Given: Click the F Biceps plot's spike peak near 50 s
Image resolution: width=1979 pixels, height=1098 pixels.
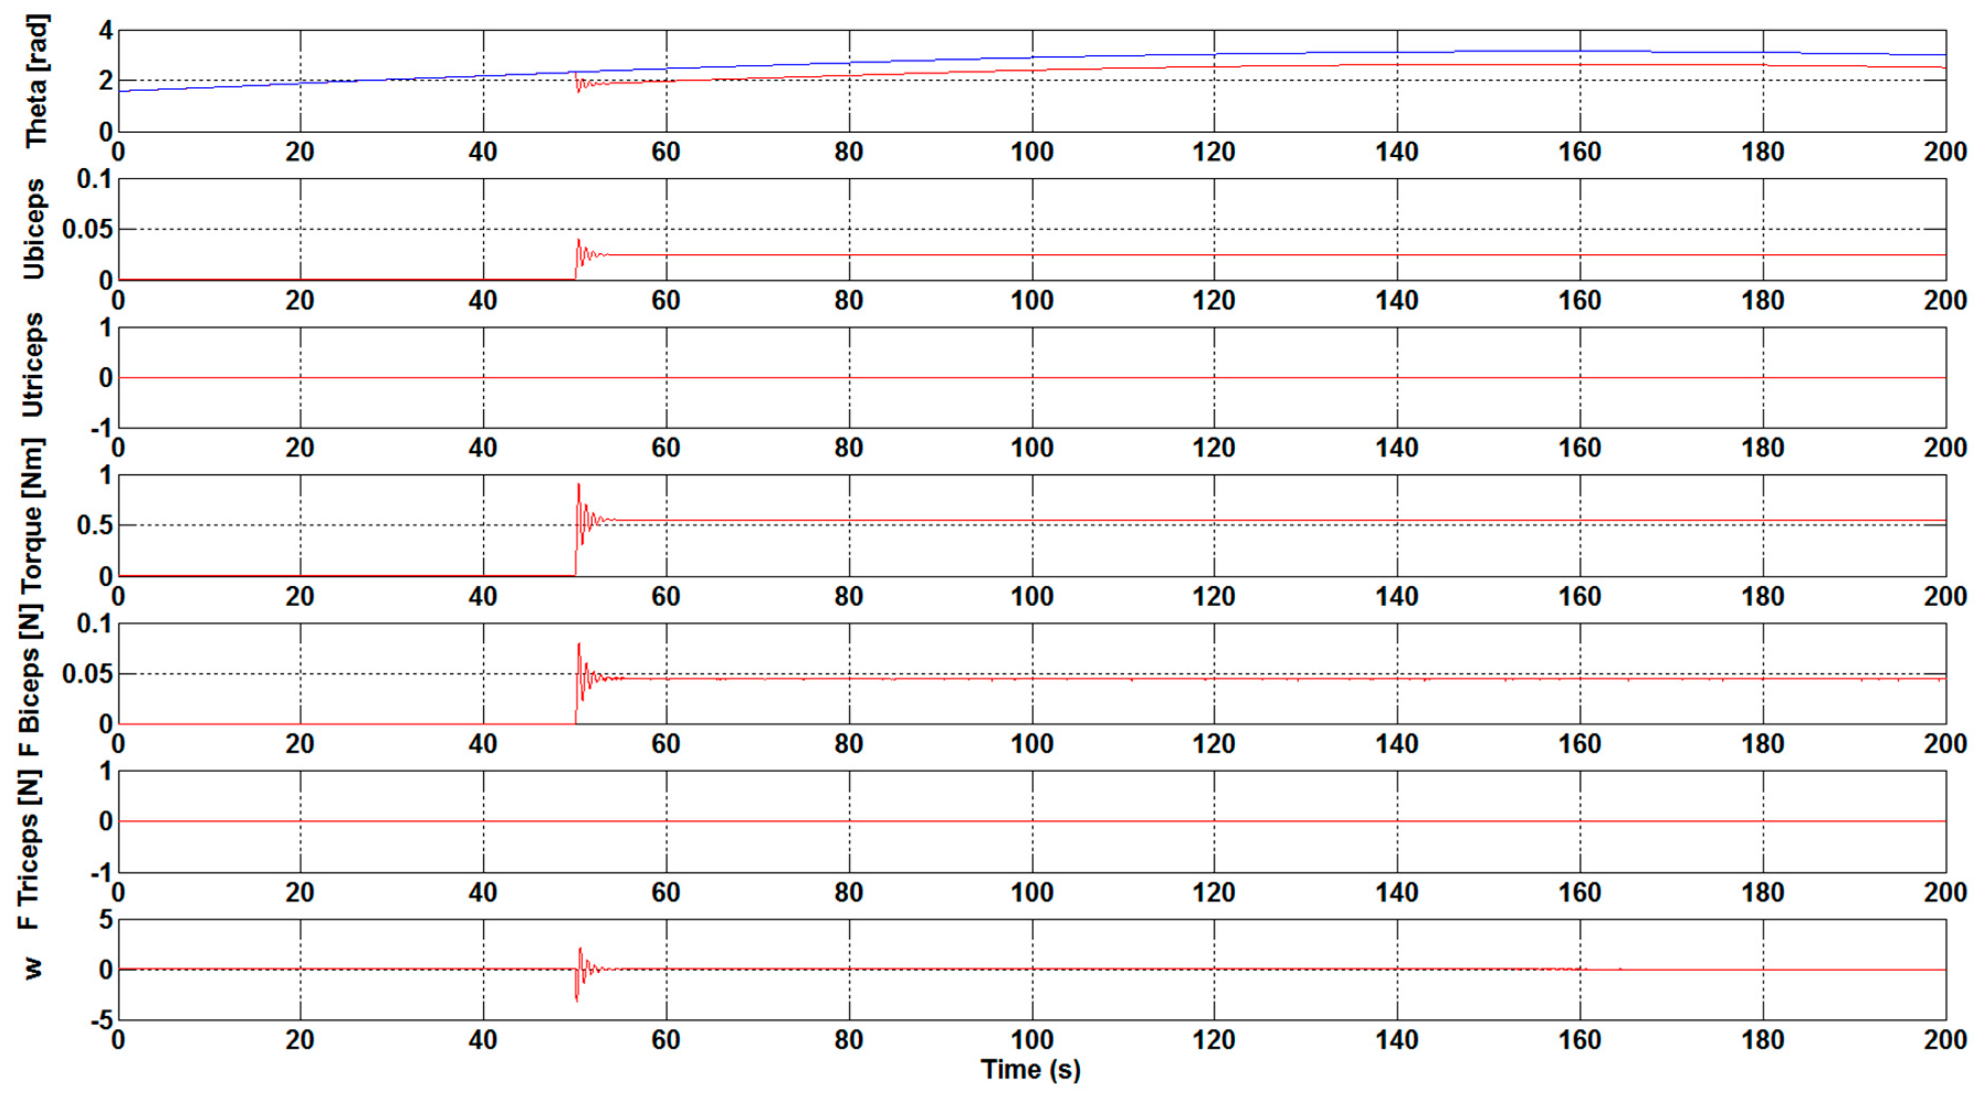Looking at the screenshot, I should coord(578,644).
